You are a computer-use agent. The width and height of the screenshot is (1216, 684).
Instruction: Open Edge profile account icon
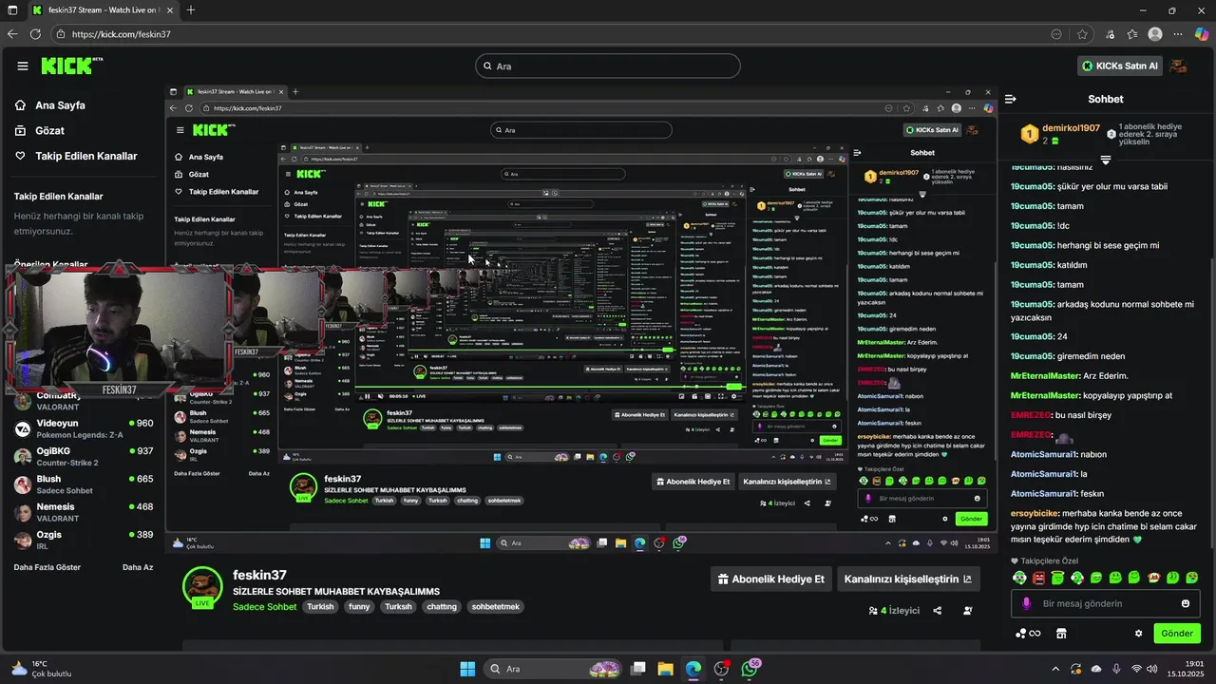(x=1155, y=34)
